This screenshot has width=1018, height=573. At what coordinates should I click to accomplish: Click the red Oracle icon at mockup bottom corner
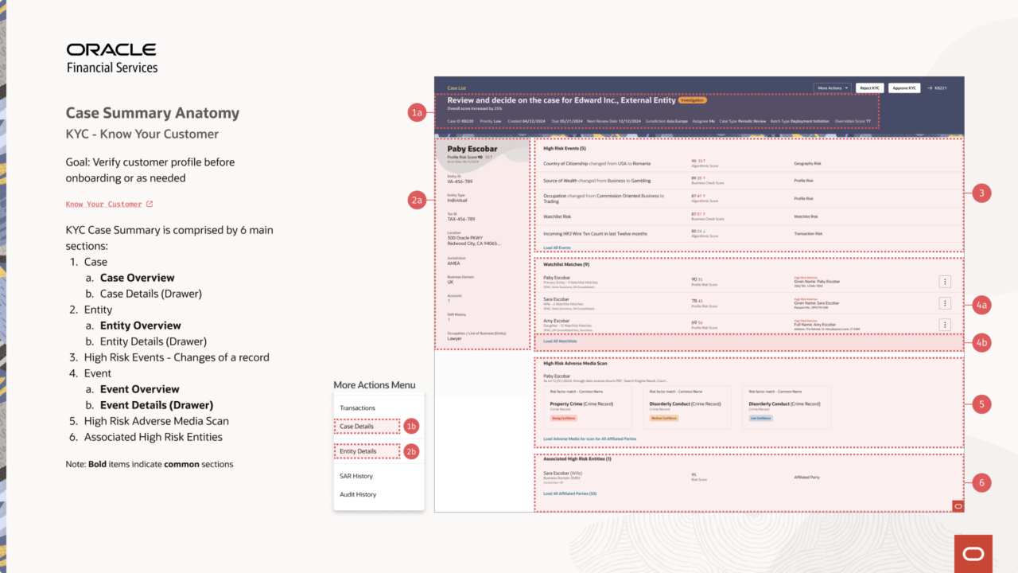(958, 506)
